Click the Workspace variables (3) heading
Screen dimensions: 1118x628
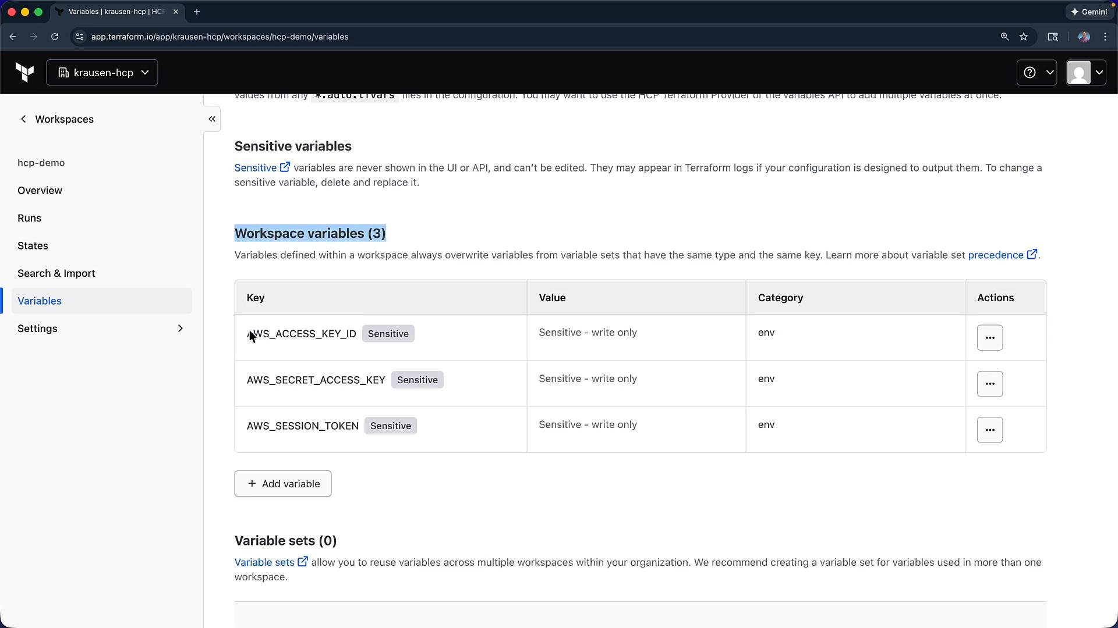(x=310, y=233)
